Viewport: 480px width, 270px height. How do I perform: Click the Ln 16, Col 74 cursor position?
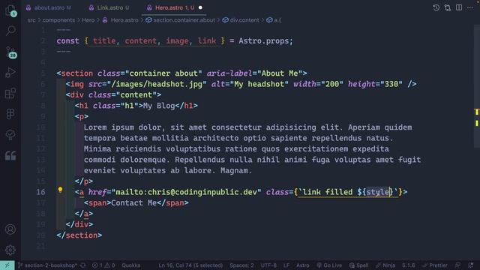coord(190,265)
